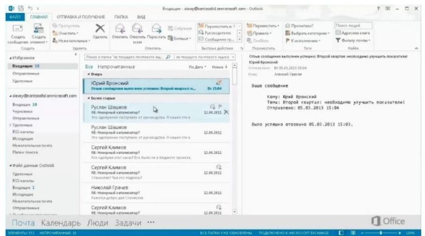Toggle the Новые sort order button

pos(219,67)
